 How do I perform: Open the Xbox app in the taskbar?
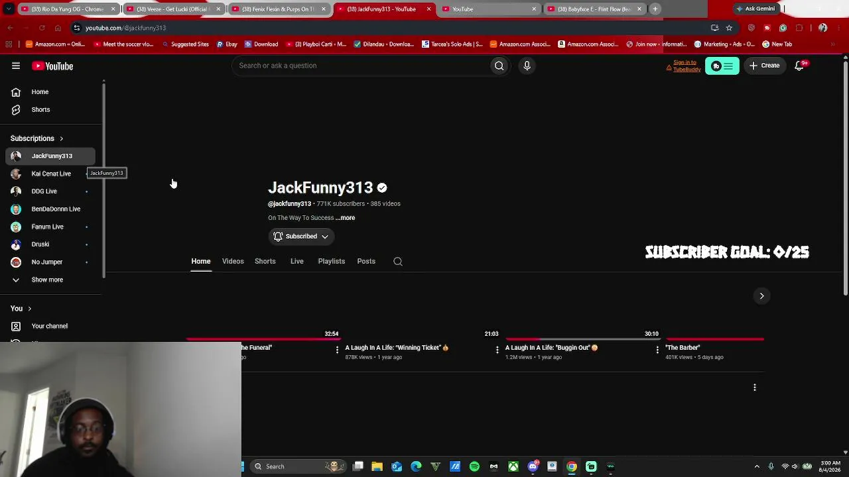(x=513, y=466)
